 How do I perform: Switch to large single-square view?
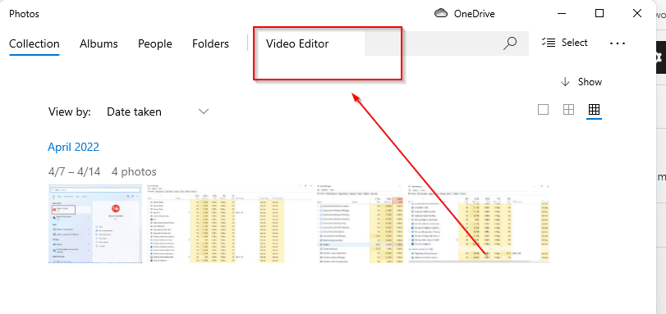pyautogui.click(x=543, y=110)
